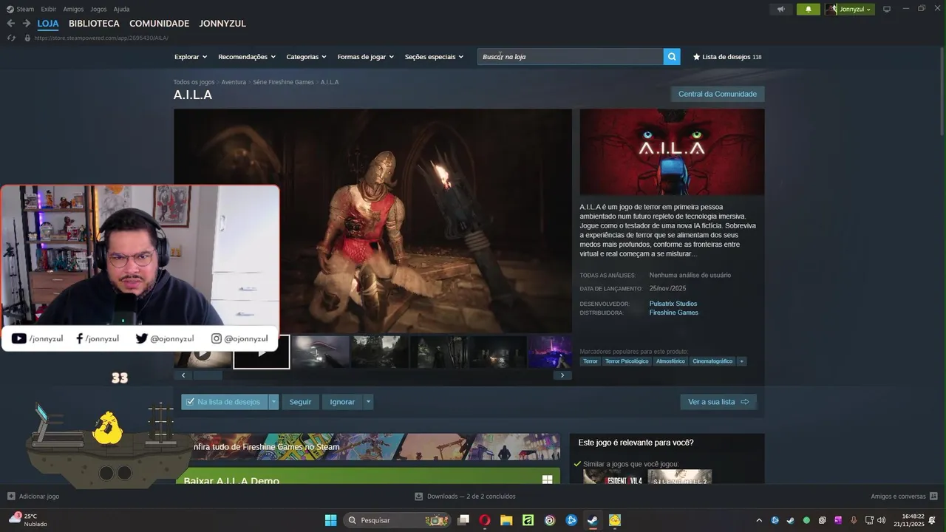Expand the Explorar store menu

[x=191, y=57]
